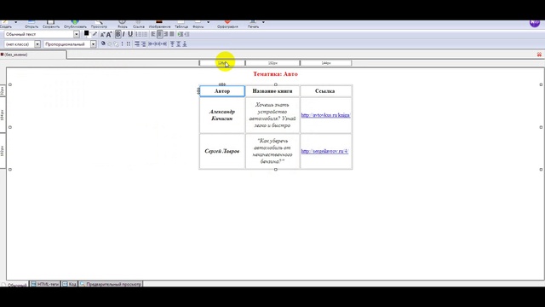This screenshot has height=307, width=545.
Task: Click the highlighter pen color icon
Action: pyautogui.click(x=95, y=34)
